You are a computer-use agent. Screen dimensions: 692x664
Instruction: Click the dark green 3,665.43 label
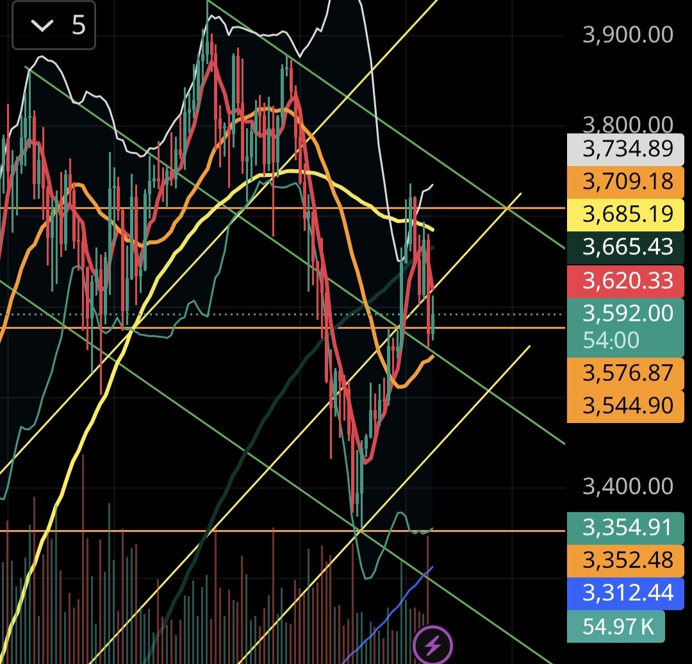tap(627, 247)
